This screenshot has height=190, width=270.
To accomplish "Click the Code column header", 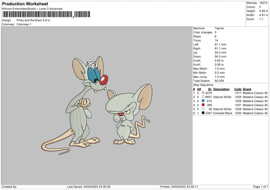I will (x=238, y=89).
